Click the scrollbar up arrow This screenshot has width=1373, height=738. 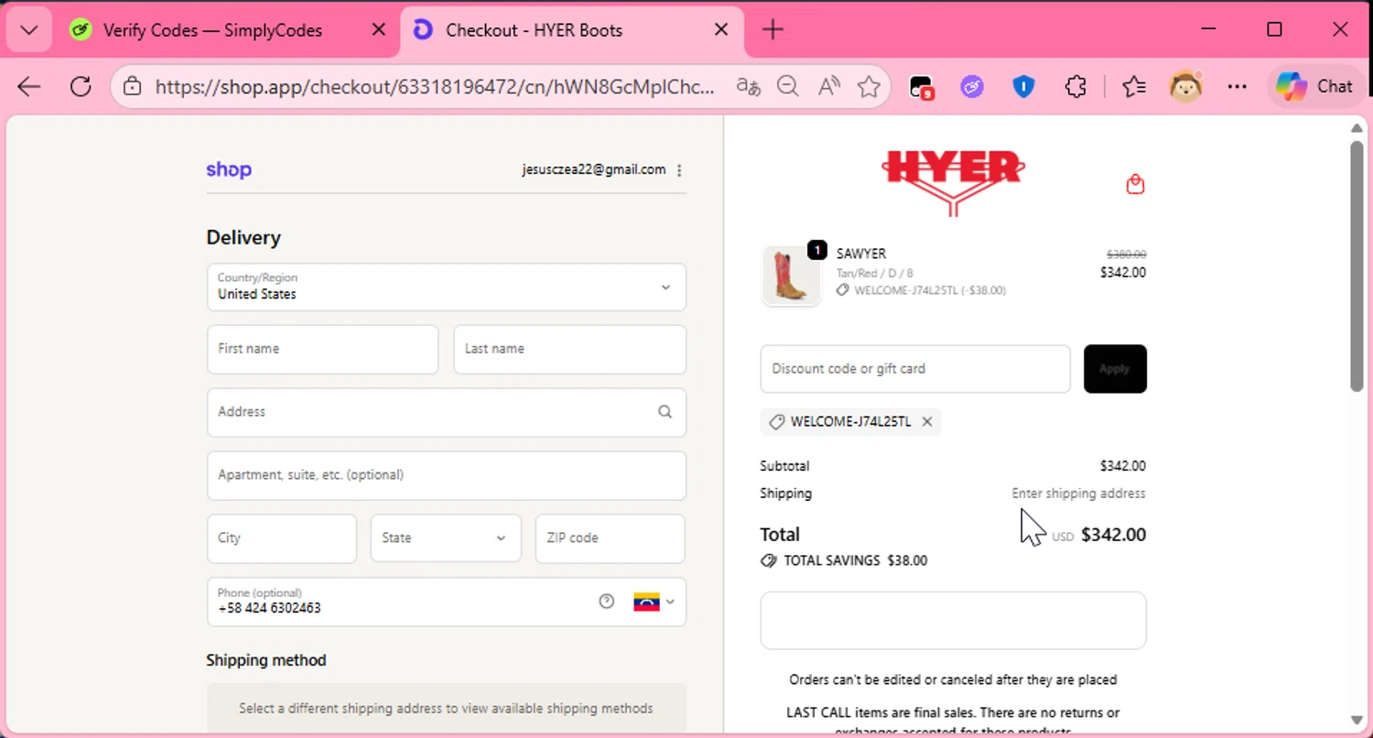tap(1357, 127)
